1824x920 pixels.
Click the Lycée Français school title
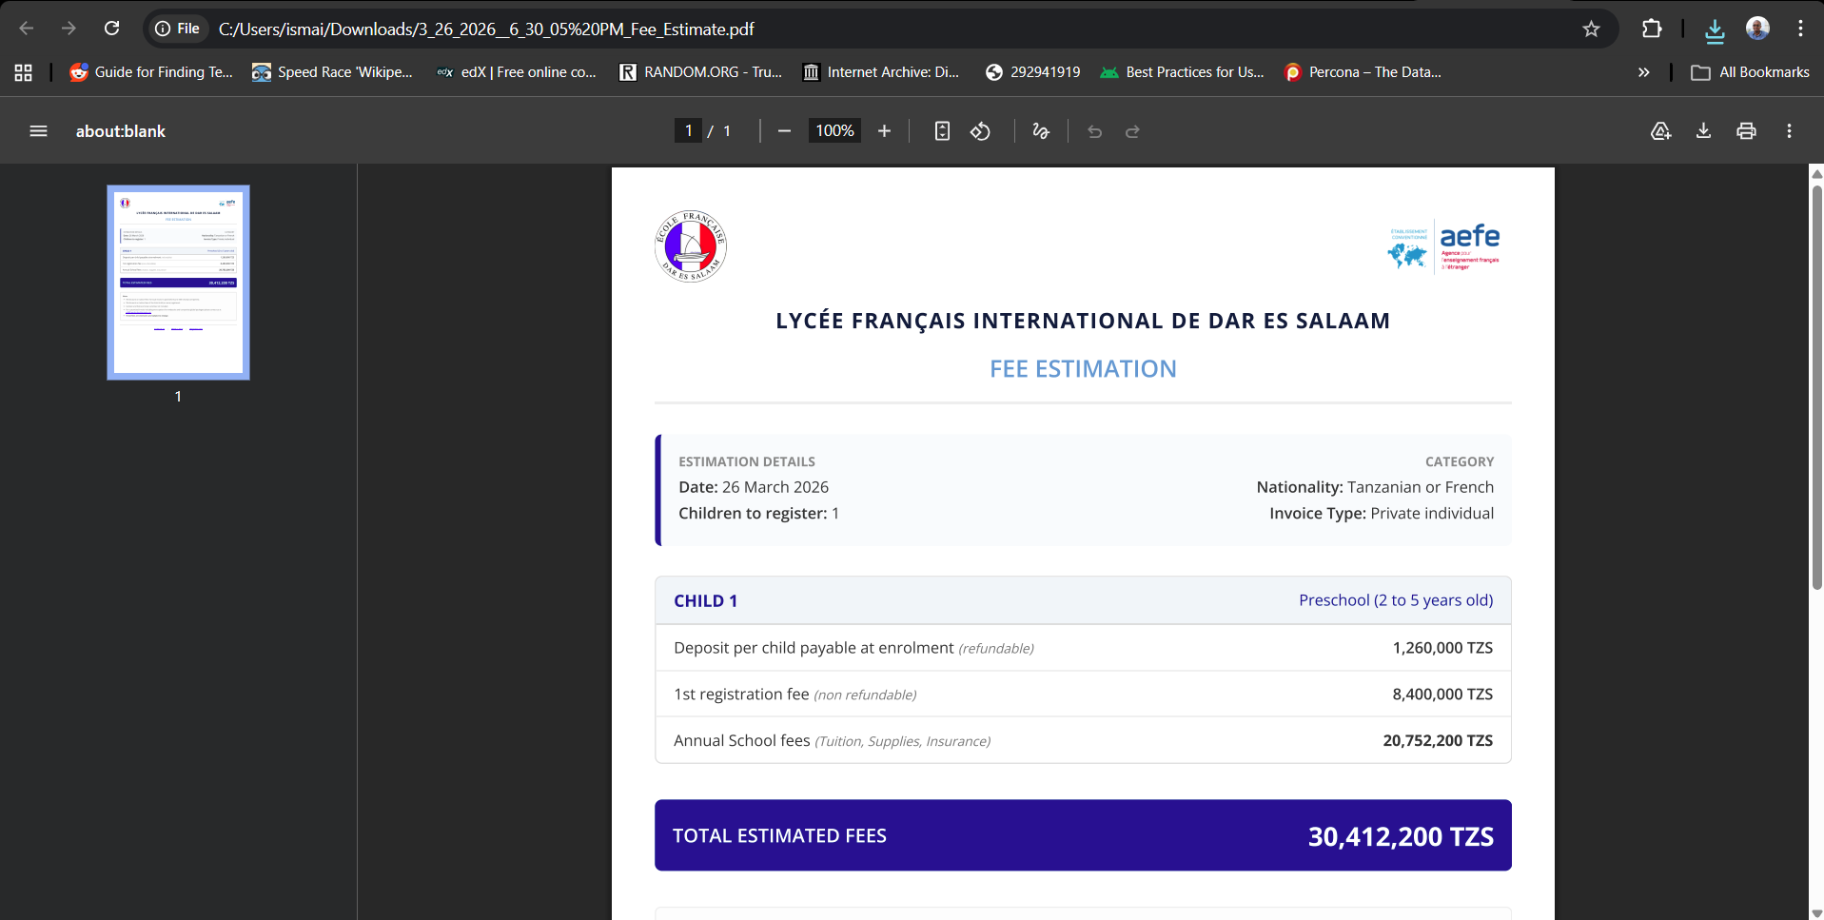coord(1083,321)
